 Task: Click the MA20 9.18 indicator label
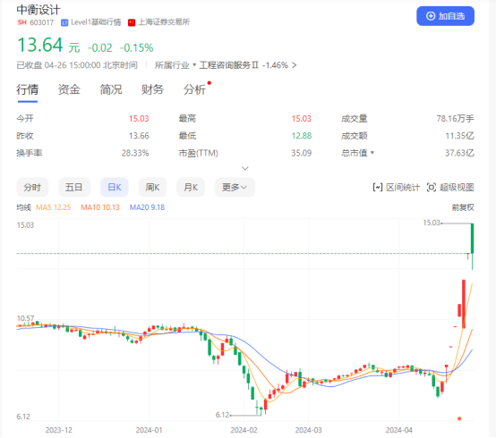click(x=147, y=207)
